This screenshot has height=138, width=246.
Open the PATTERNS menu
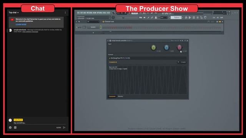pos(90,13)
